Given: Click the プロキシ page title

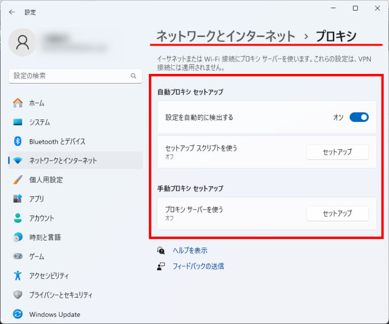Looking at the screenshot, I should tap(336, 36).
